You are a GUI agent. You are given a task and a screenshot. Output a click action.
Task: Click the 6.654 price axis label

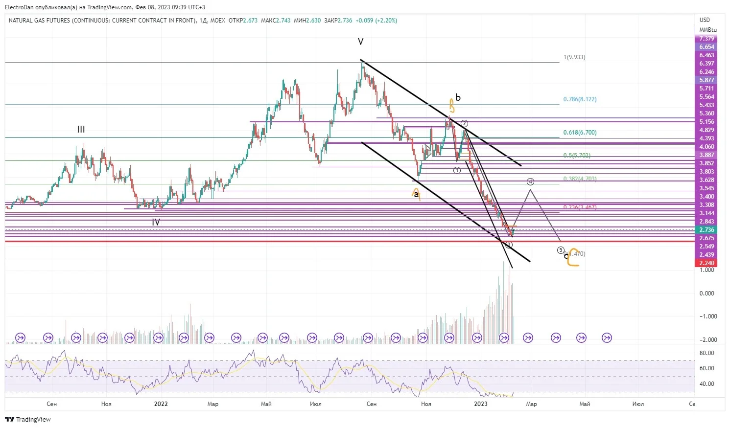point(706,47)
